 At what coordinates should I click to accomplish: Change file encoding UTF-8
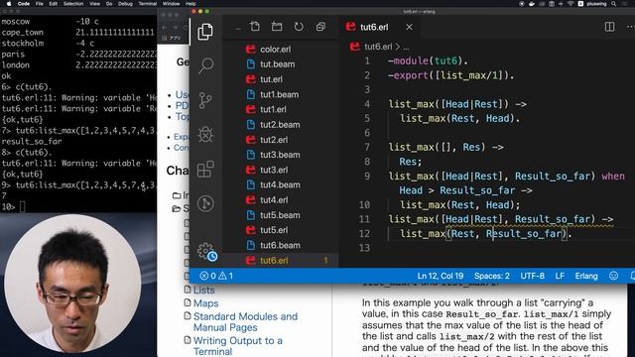(532, 276)
